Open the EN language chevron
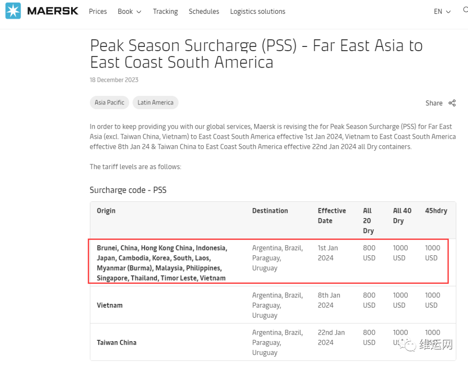Screen dimensions: 468x365 coord(448,12)
